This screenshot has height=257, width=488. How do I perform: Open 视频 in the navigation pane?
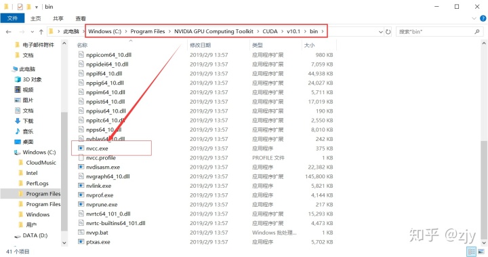pos(28,90)
